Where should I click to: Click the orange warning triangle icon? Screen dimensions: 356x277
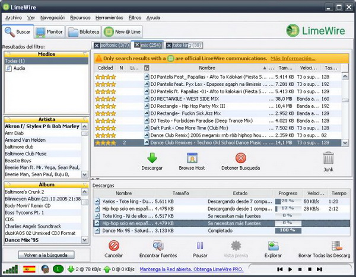tap(98, 58)
